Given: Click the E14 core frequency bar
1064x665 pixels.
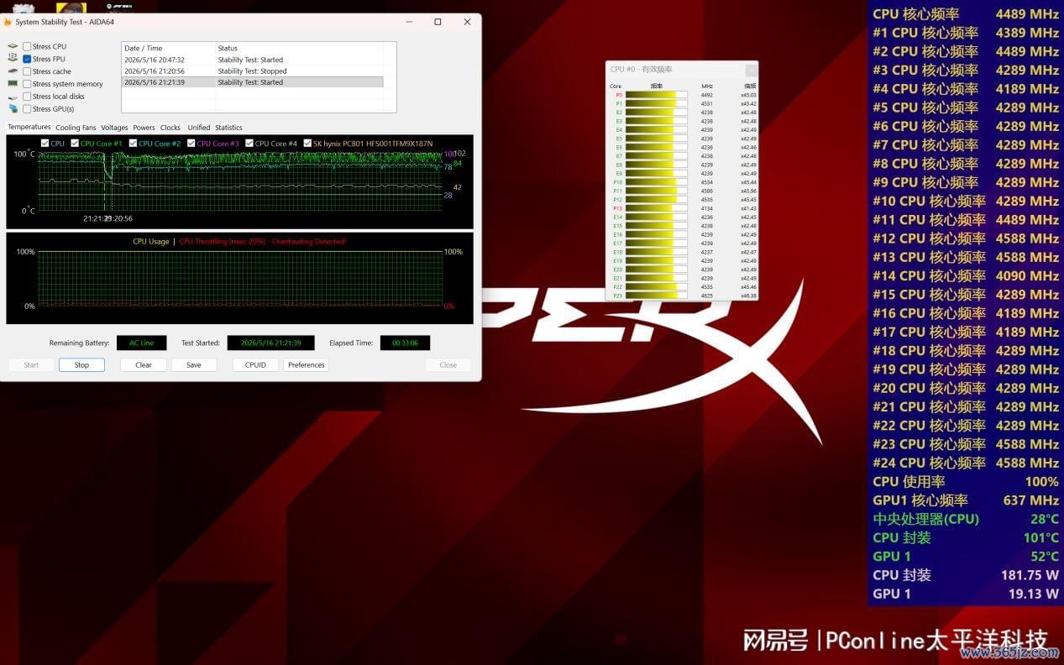Looking at the screenshot, I should (656, 217).
